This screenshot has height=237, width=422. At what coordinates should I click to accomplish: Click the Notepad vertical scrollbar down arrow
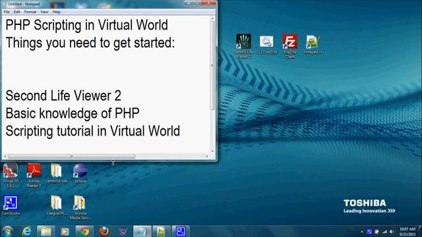click(212, 151)
